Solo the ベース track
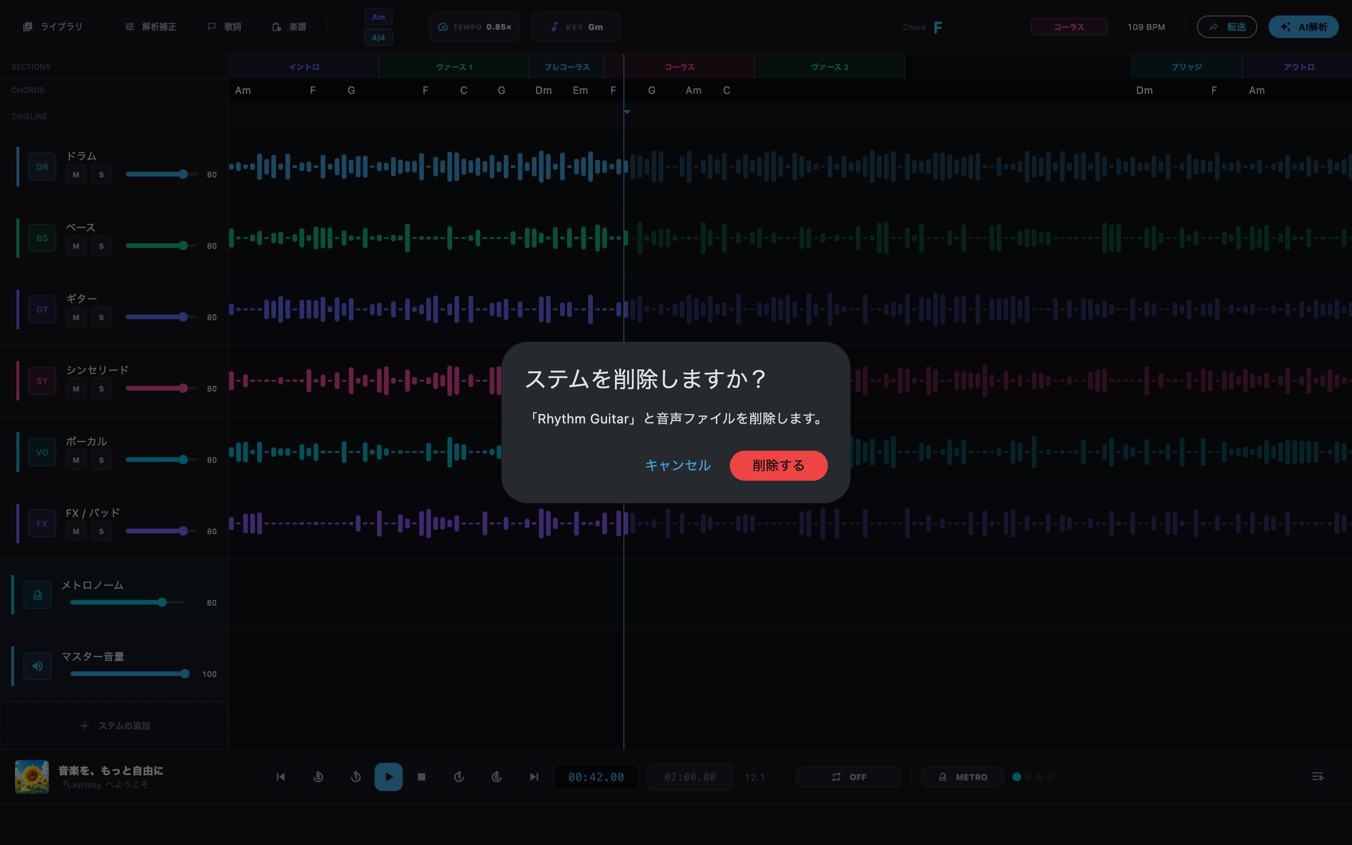Screen dimensions: 1352x845 (x=101, y=246)
